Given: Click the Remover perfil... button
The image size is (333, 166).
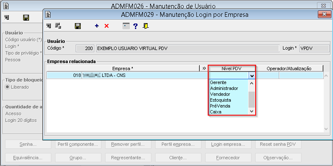Looking at the screenshot, I should click(128, 145).
